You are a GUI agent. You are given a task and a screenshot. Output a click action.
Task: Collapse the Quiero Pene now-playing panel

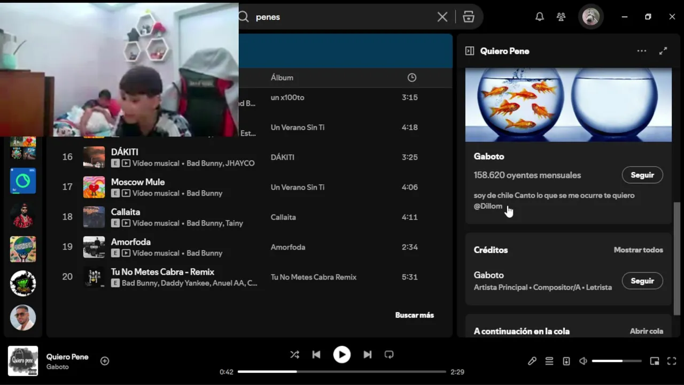pos(470,51)
